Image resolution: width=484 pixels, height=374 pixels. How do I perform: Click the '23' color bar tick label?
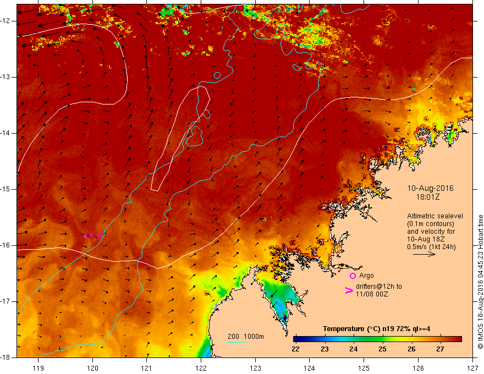[324, 349]
